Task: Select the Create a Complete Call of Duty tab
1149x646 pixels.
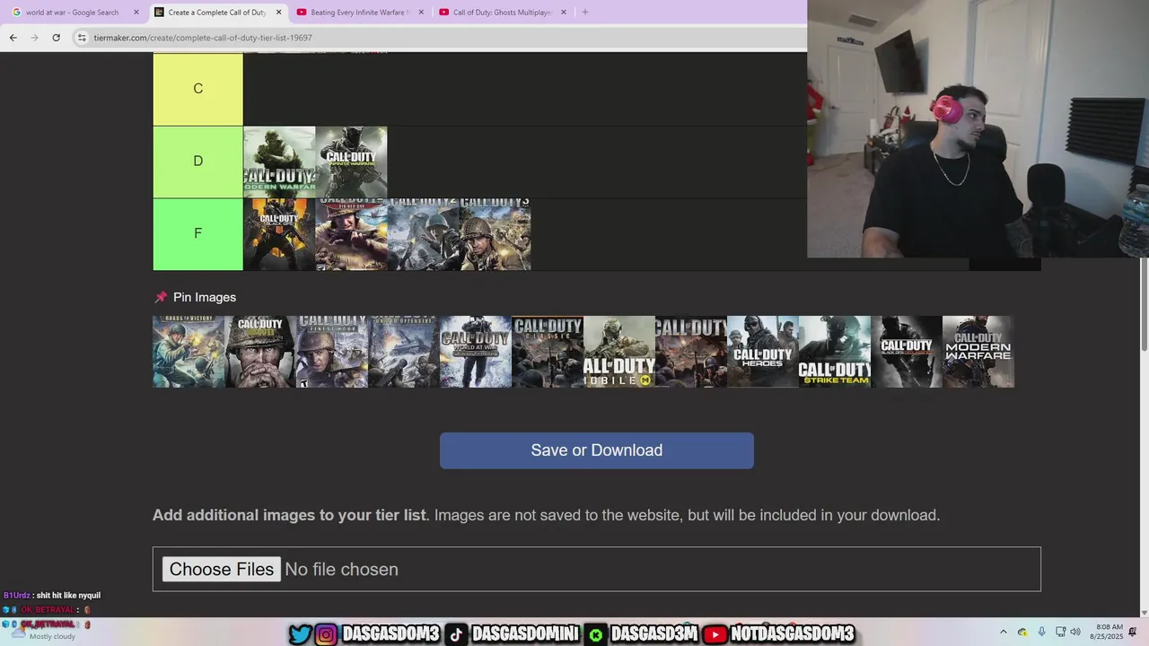Action: 218,13
